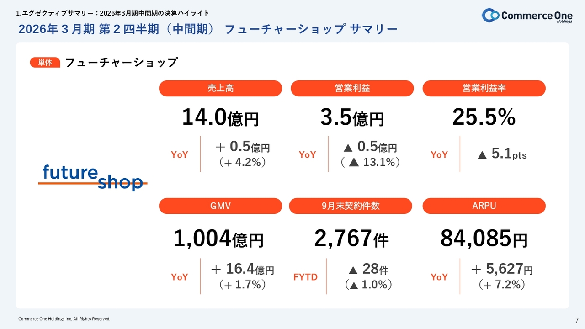Viewport: 585px width, 329px height.
Task: Click the 14.0億円 sales figure
Action: click(220, 118)
